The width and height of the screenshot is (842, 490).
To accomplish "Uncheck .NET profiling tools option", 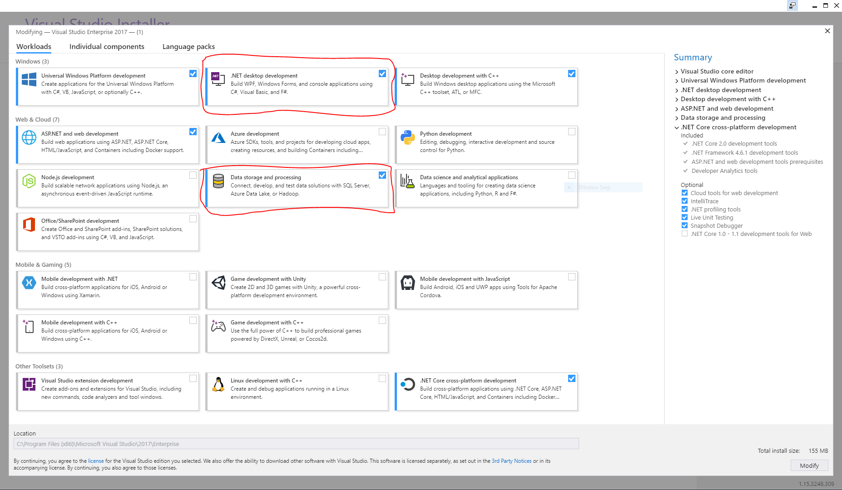I will [684, 209].
